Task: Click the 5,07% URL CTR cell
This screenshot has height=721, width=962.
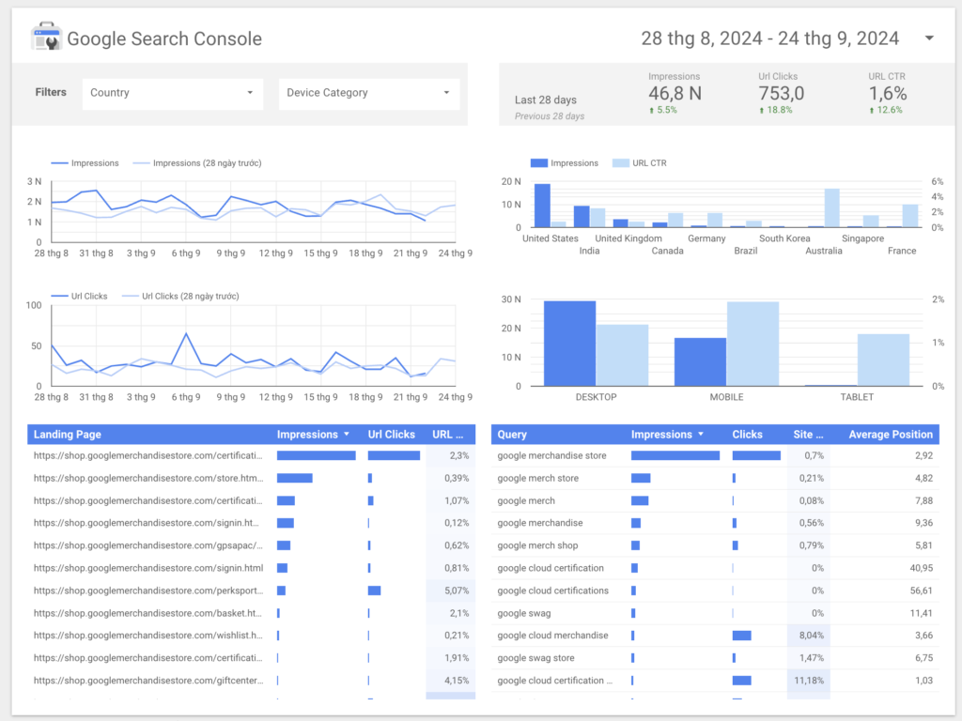Action: (450, 591)
